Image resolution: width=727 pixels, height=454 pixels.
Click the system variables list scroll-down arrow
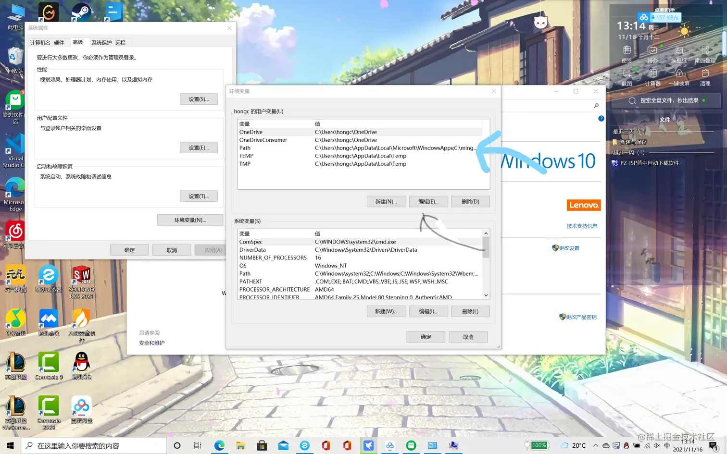tap(486, 295)
